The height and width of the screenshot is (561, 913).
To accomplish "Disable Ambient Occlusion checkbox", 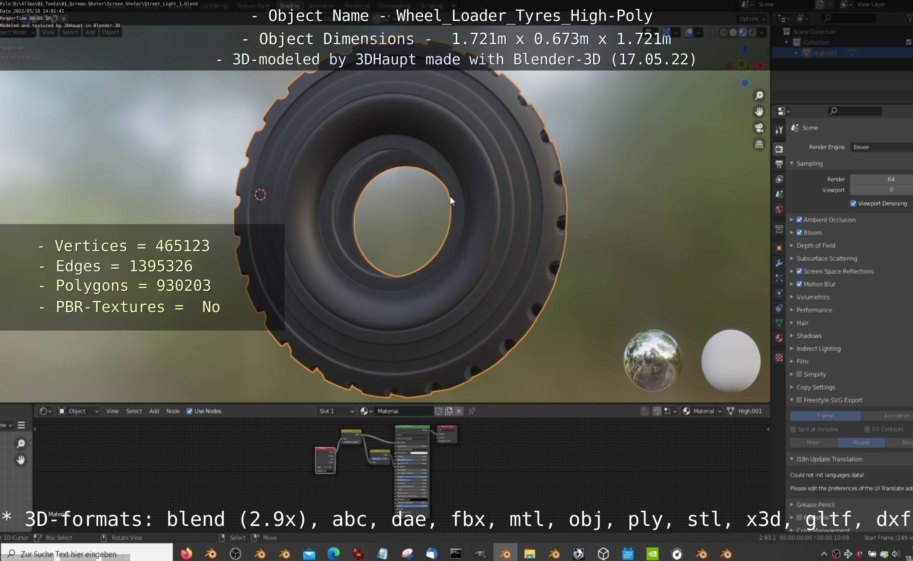I will (799, 220).
